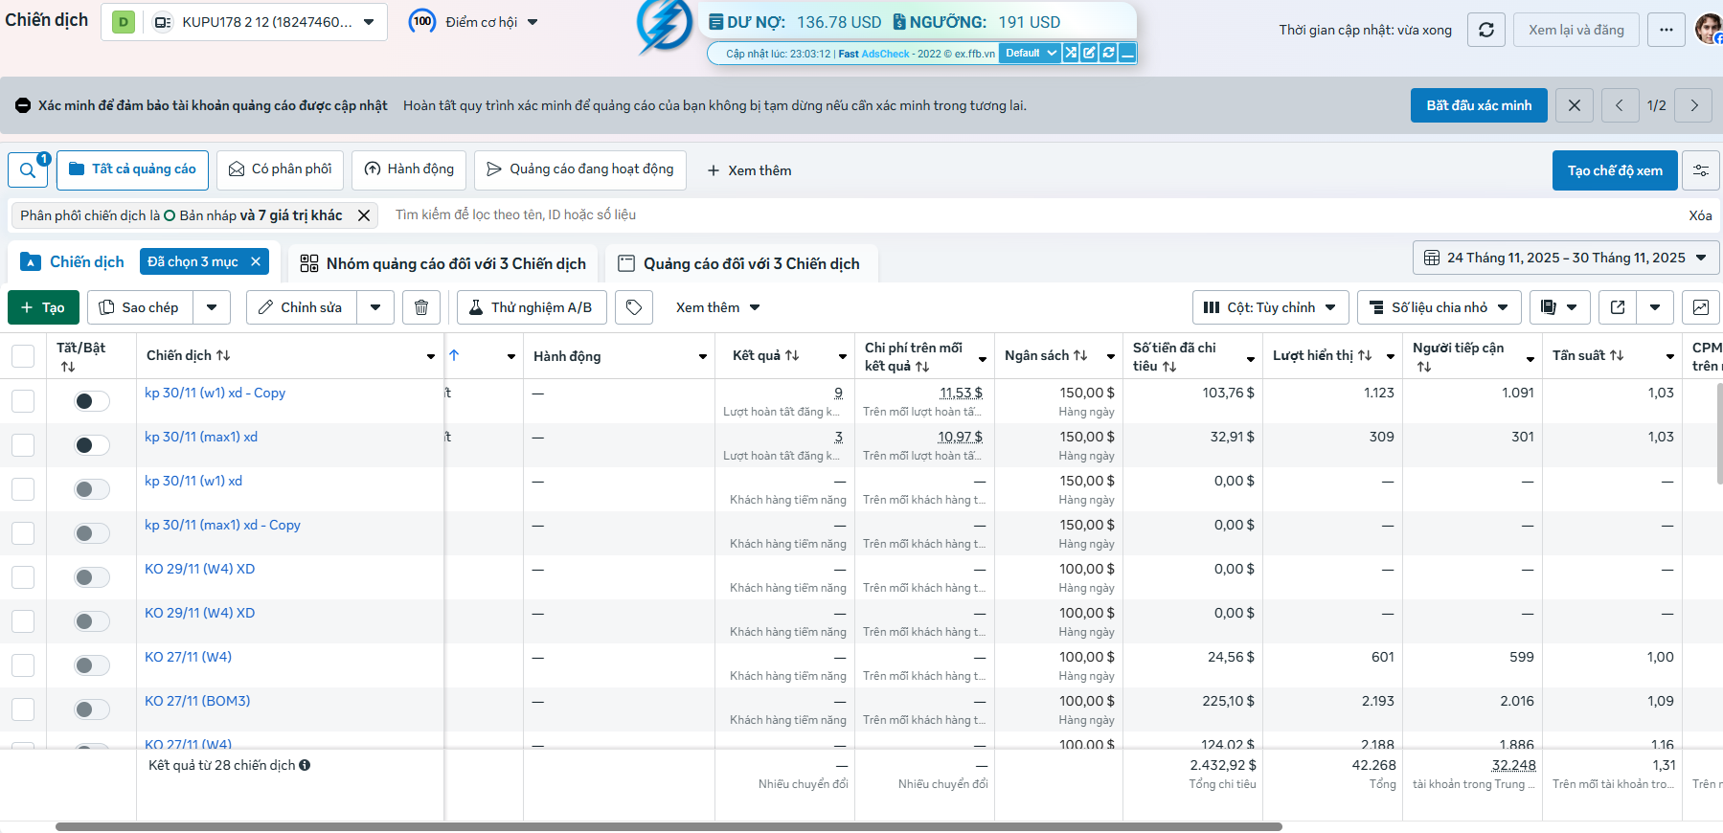Screen dimensions: 1723x833
Task: Open the reports icon dropdown
Action: click(1559, 307)
